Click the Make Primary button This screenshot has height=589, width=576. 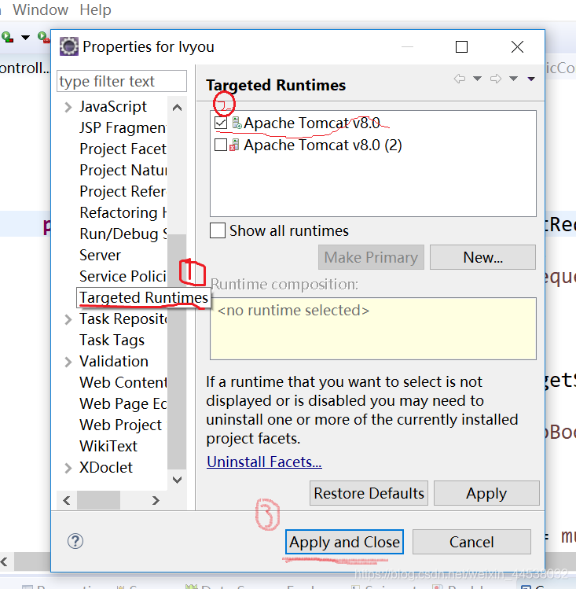[x=371, y=257]
